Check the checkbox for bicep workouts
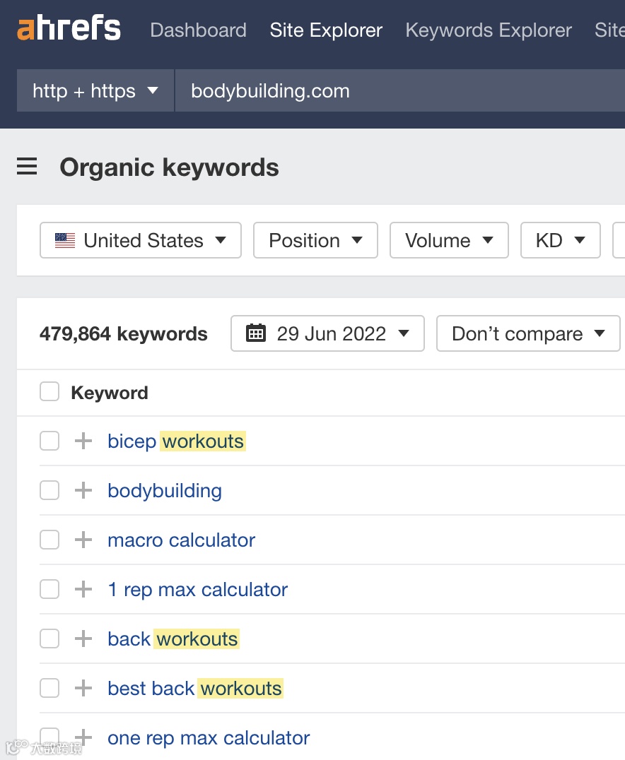The height and width of the screenshot is (760, 625). pos(49,441)
